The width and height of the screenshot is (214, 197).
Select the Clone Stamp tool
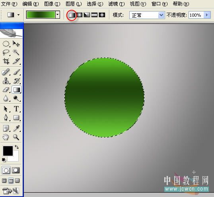tap(6, 81)
